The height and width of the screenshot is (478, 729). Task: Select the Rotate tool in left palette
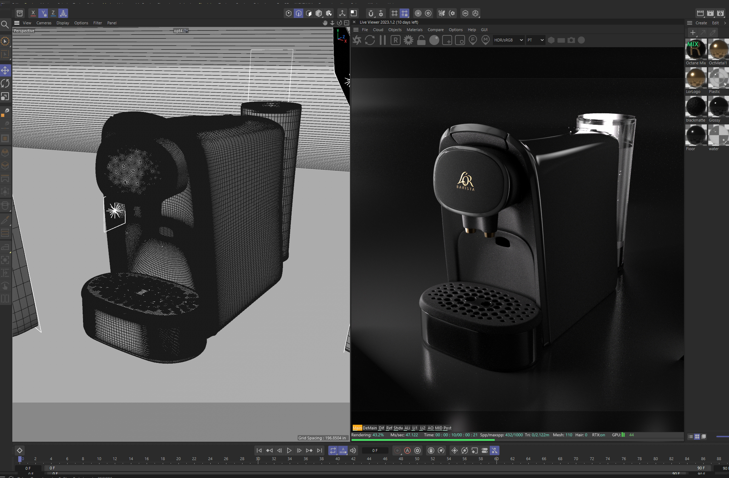click(5, 83)
